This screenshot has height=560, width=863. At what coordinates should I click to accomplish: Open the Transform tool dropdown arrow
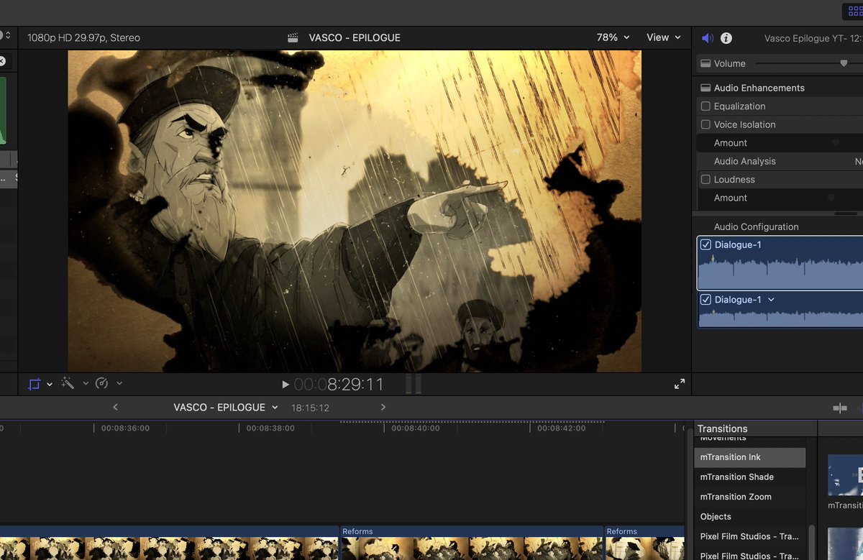coord(50,384)
